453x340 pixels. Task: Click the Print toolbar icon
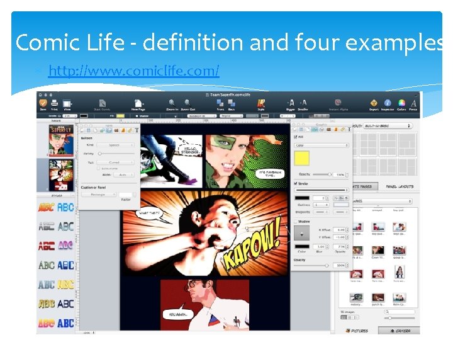point(54,103)
